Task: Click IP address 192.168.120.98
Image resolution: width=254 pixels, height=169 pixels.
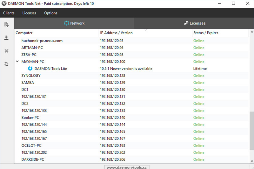Action: pos(112,55)
